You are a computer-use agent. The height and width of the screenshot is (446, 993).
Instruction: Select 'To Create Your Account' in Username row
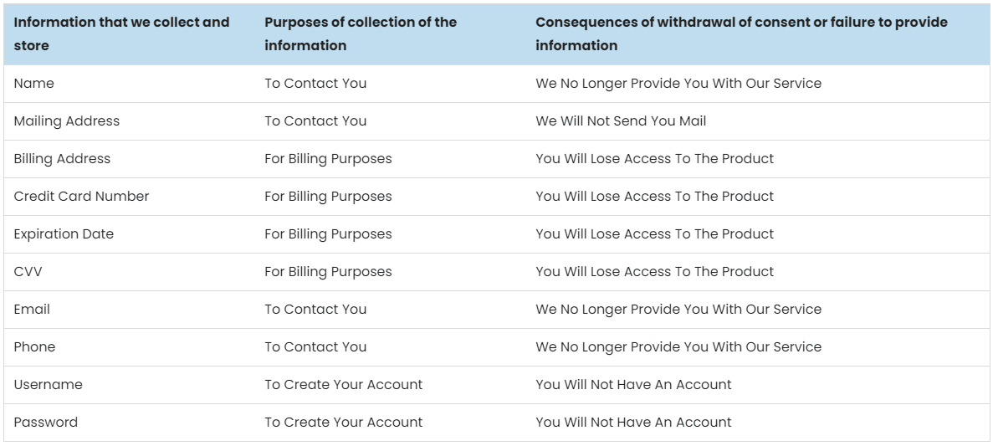click(343, 385)
